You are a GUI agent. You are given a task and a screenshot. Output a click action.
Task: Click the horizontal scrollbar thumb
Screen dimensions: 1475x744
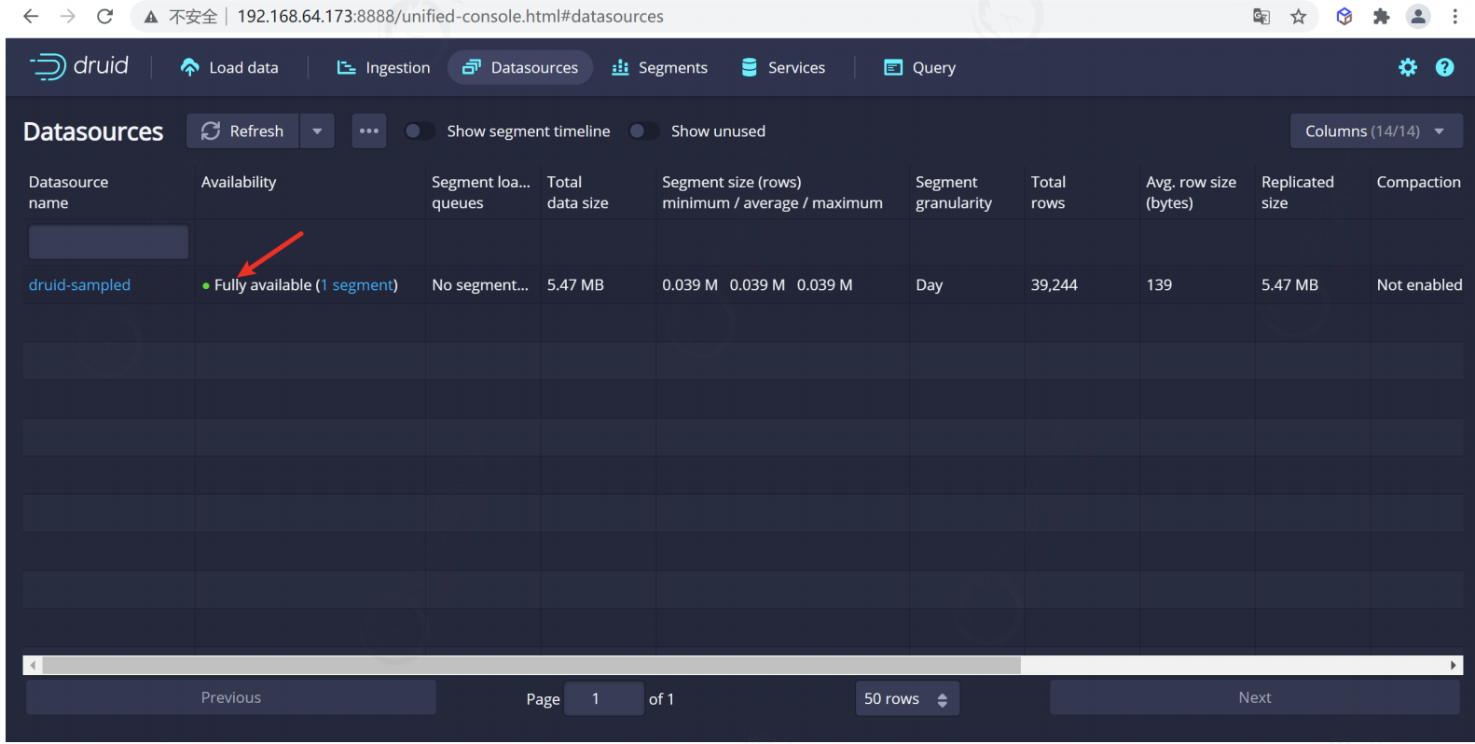531,666
